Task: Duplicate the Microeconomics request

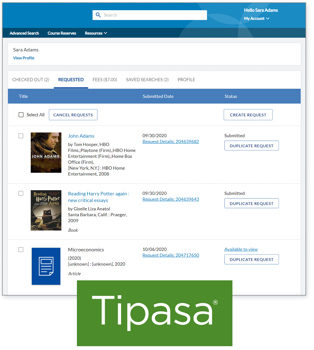Action: pos(251,260)
